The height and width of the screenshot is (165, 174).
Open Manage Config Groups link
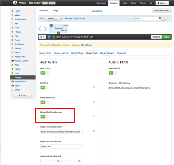(75, 19)
